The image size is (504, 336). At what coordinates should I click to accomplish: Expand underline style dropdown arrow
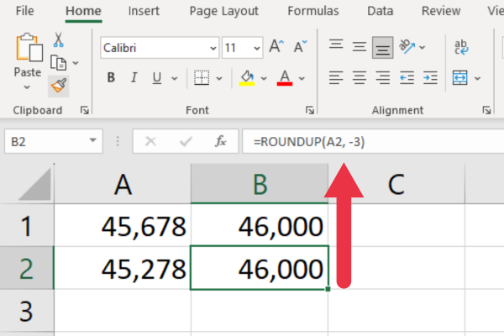(174, 78)
